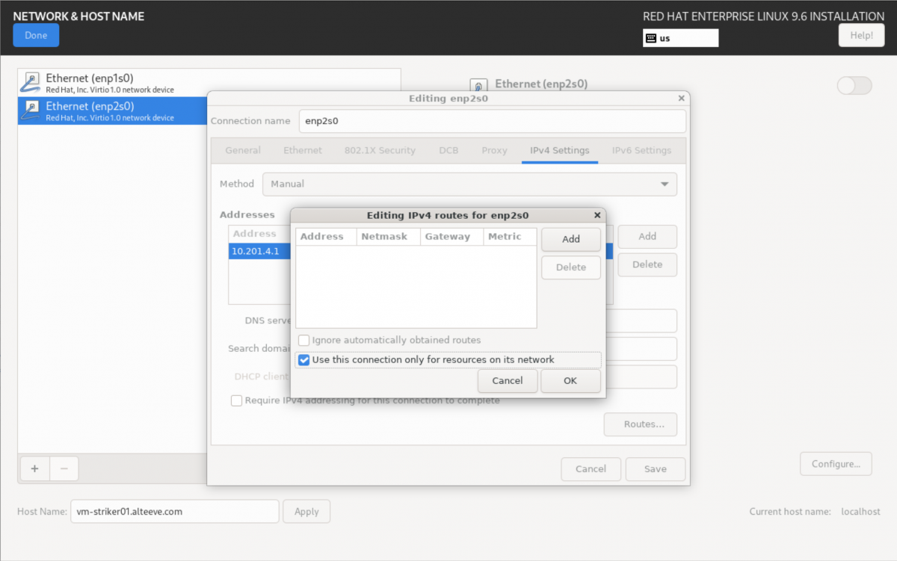Close the Editing IPv4 routes dialog
Image resolution: width=897 pixels, height=561 pixels.
[597, 215]
